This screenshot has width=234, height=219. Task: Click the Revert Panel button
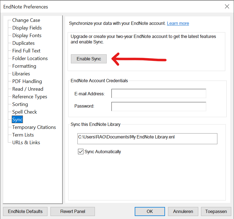(73, 211)
